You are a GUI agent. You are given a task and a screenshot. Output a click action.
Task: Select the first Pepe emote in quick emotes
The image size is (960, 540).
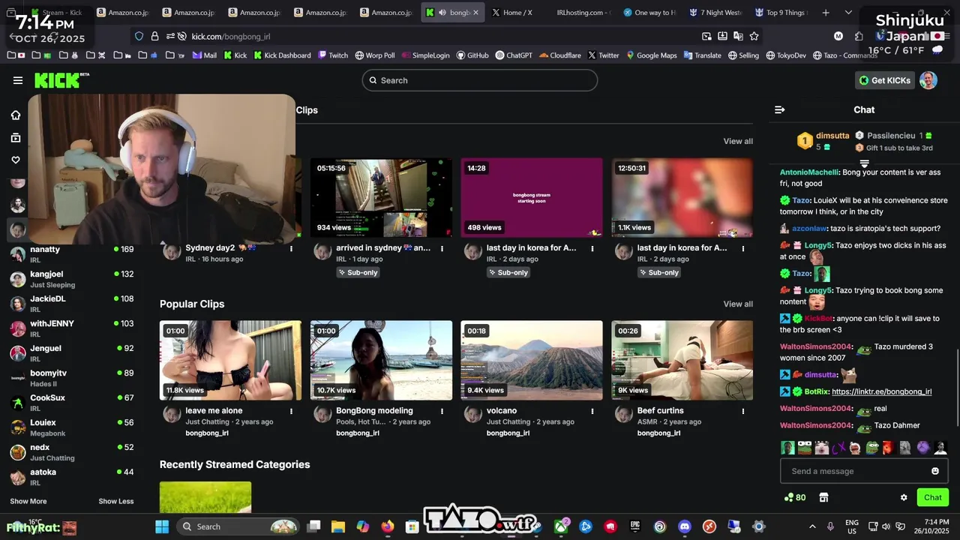805,448
